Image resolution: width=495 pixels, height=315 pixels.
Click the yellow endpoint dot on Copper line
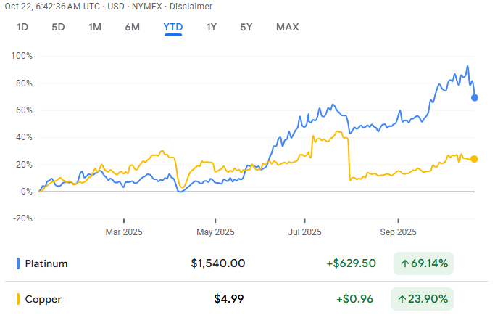point(475,159)
